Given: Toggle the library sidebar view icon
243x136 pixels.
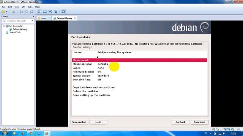Looking at the screenshot, I should (x=39, y=12).
